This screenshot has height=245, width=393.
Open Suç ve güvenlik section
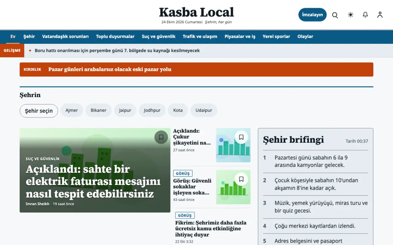[159, 37]
